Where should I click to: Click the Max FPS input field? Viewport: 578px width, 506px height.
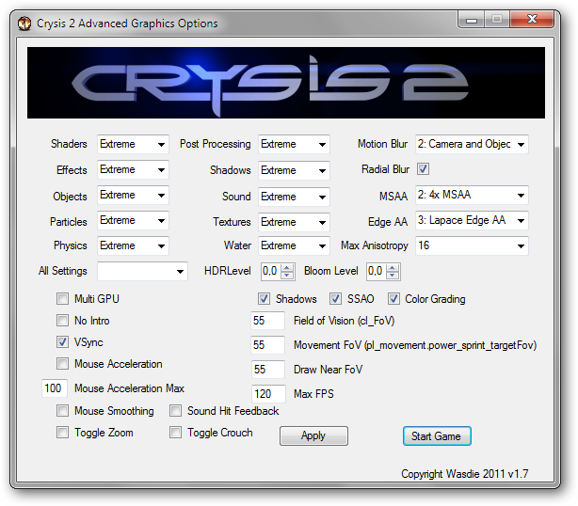(x=267, y=393)
